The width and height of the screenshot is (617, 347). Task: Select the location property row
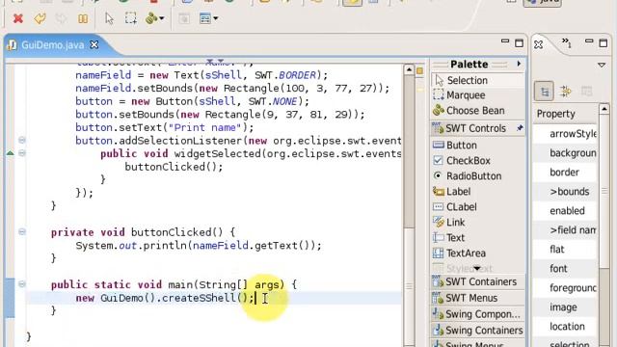click(x=565, y=327)
